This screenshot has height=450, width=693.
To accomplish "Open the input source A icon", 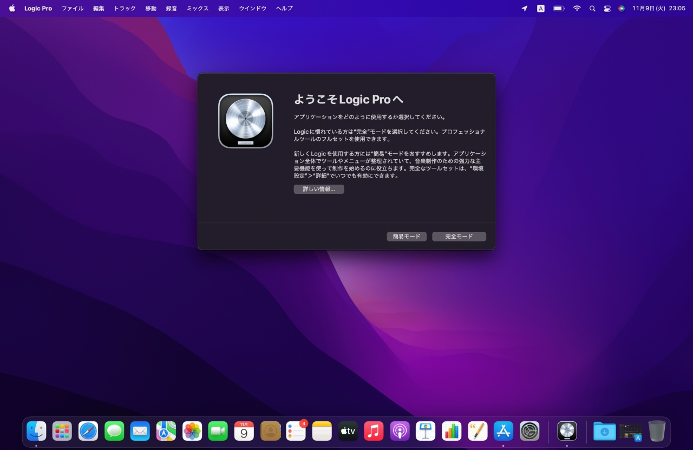I will [x=541, y=8].
